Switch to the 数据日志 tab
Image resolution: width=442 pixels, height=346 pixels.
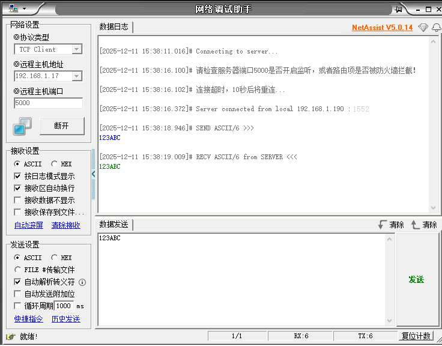114,27
